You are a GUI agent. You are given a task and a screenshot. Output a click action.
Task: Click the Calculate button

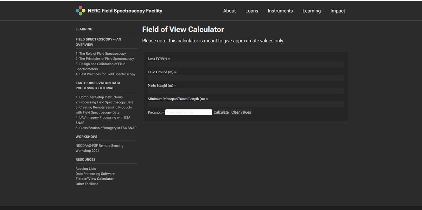221,112
